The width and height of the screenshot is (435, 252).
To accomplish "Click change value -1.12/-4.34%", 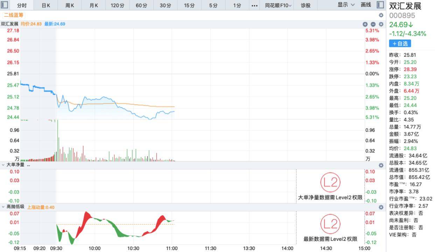I will (408, 34).
